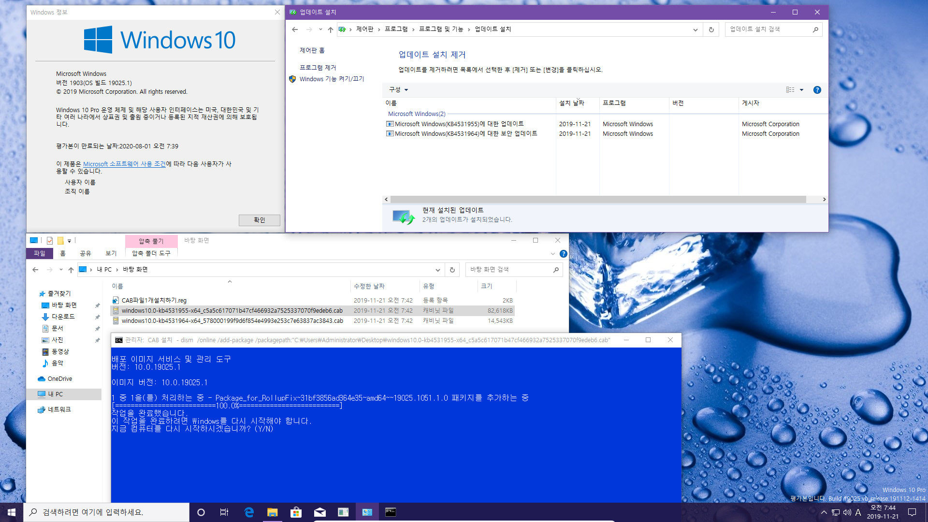This screenshot has height=522, width=928.
Task: Open Windows 기능 켜기/끄기 link
Action: (x=332, y=79)
